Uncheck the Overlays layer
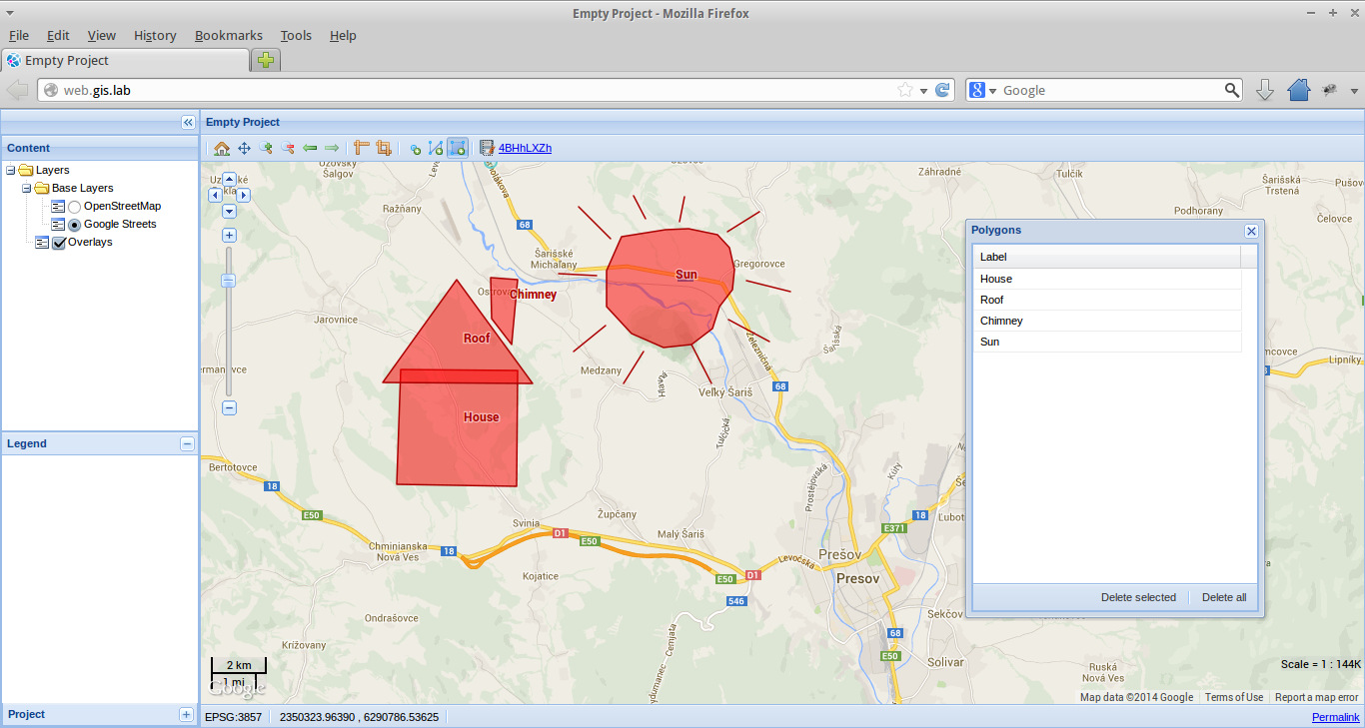The image size is (1365, 728). (58, 242)
